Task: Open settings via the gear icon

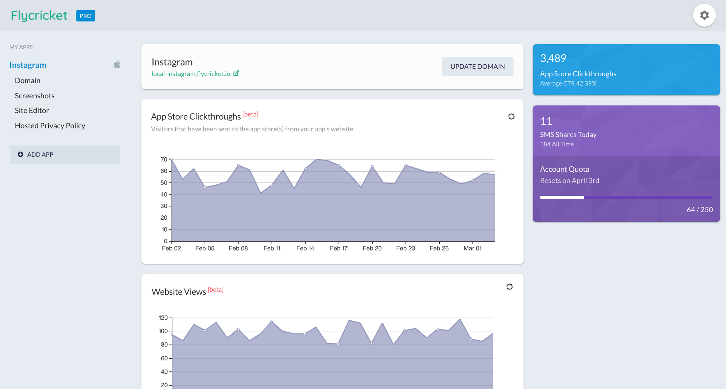Action: (x=704, y=15)
